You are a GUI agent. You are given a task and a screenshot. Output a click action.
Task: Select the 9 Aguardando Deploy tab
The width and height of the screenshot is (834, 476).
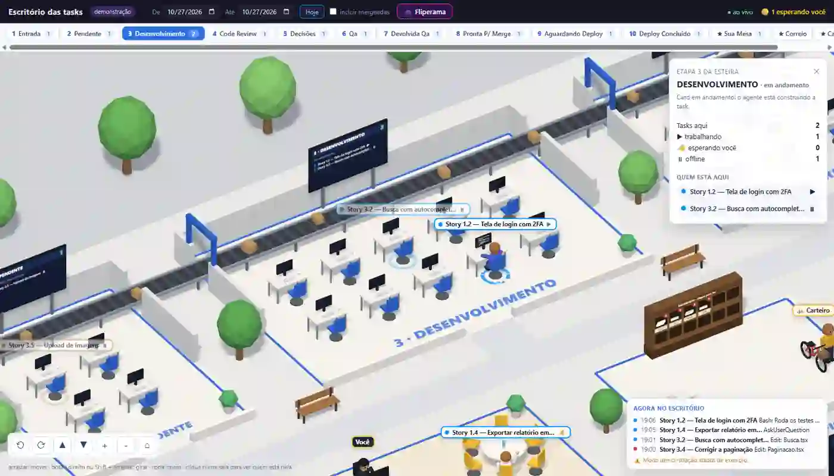575,34
